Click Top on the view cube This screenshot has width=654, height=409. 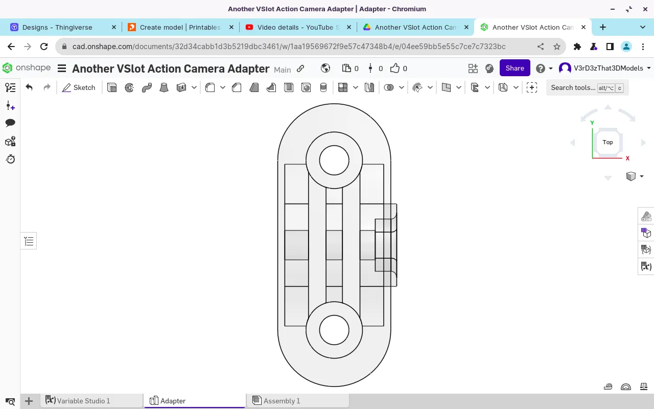(x=608, y=142)
